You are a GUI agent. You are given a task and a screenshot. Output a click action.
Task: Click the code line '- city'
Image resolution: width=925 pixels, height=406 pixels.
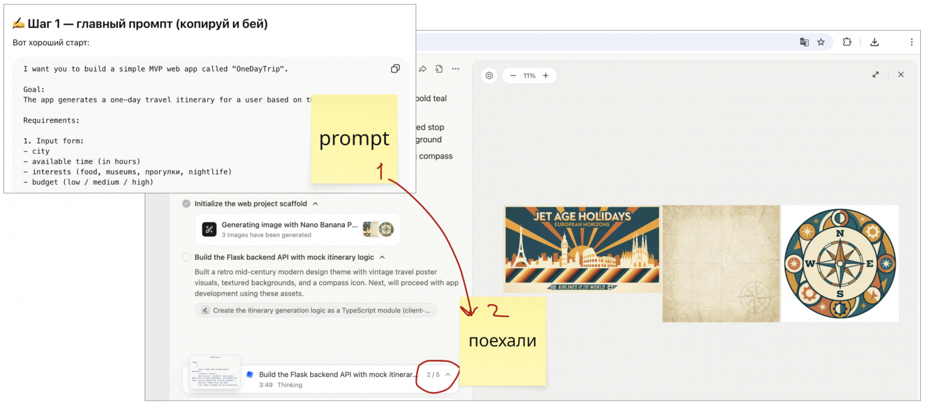click(x=36, y=151)
